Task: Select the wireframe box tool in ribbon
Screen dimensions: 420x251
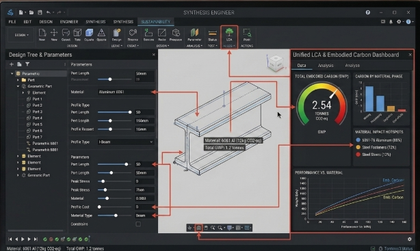Action: (x=77, y=33)
